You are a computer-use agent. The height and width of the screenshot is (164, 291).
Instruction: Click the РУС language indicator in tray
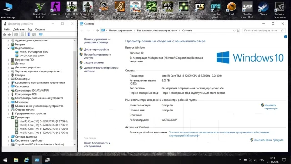click(262, 160)
